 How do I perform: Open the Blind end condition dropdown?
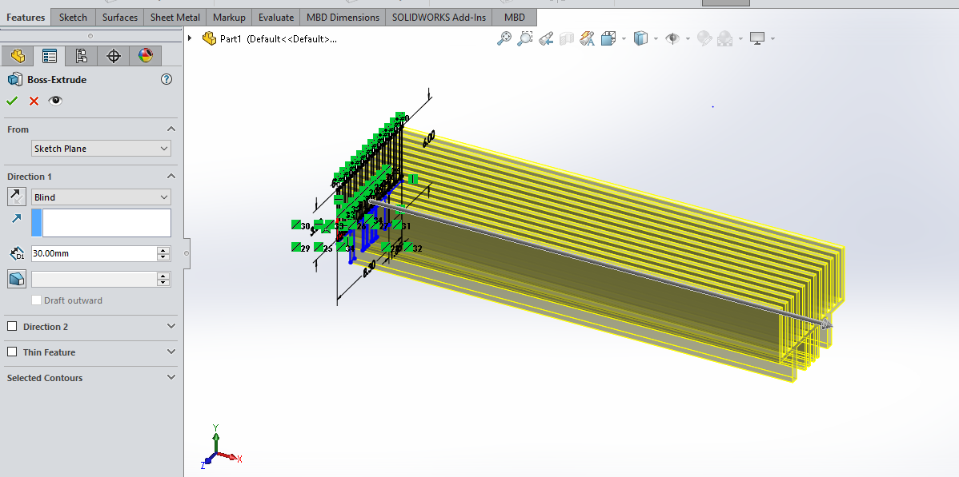[x=101, y=197]
